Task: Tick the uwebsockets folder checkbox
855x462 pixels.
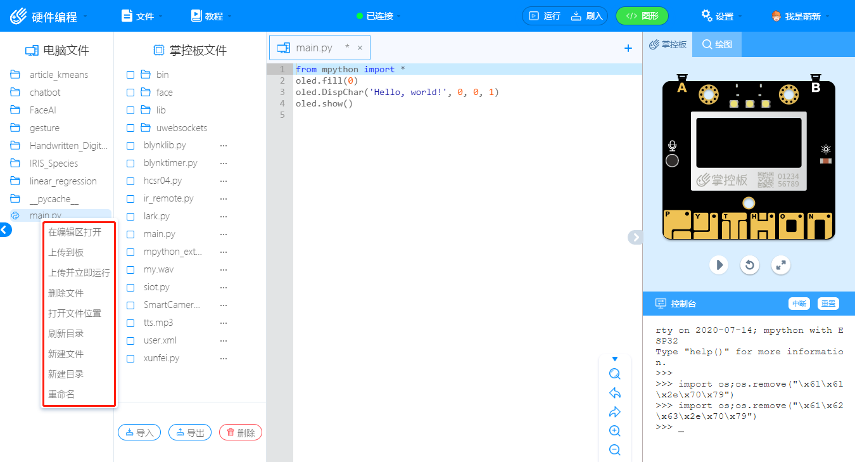Action: pos(130,128)
